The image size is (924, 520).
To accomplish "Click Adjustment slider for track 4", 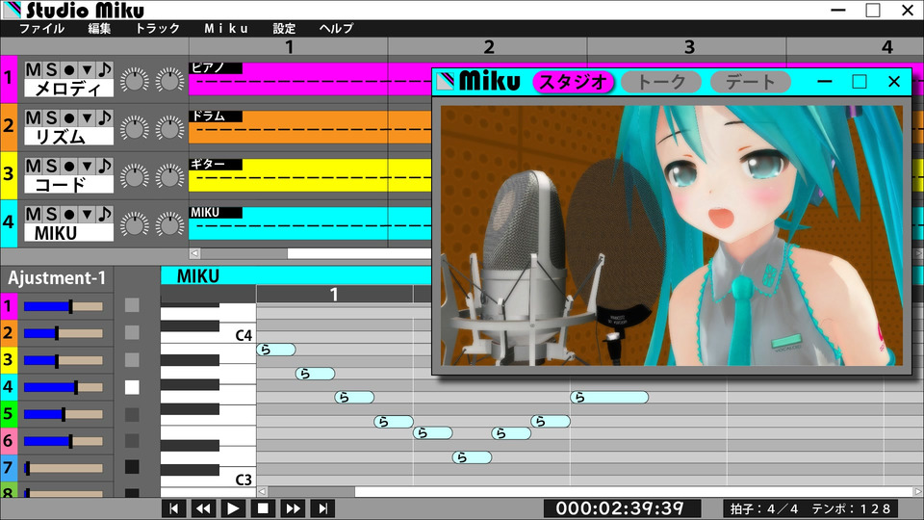I will 64,387.
